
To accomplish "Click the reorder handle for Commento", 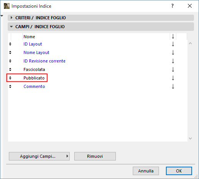I will pyautogui.click(x=10, y=86).
